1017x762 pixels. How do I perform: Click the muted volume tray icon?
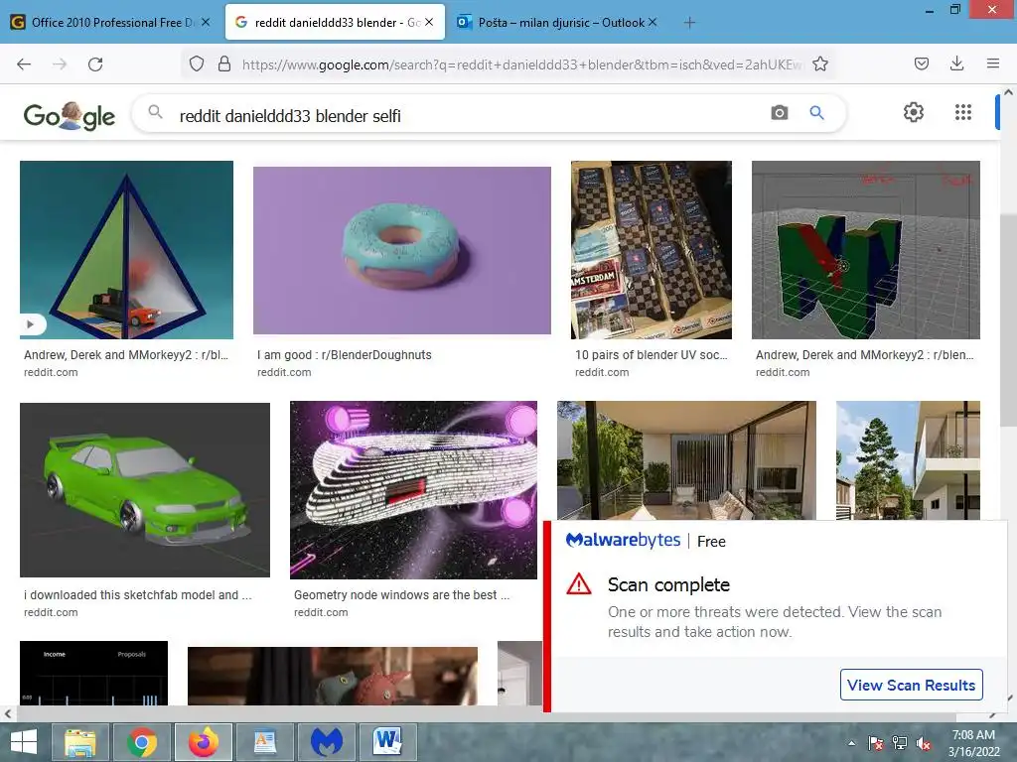click(923, 743)
